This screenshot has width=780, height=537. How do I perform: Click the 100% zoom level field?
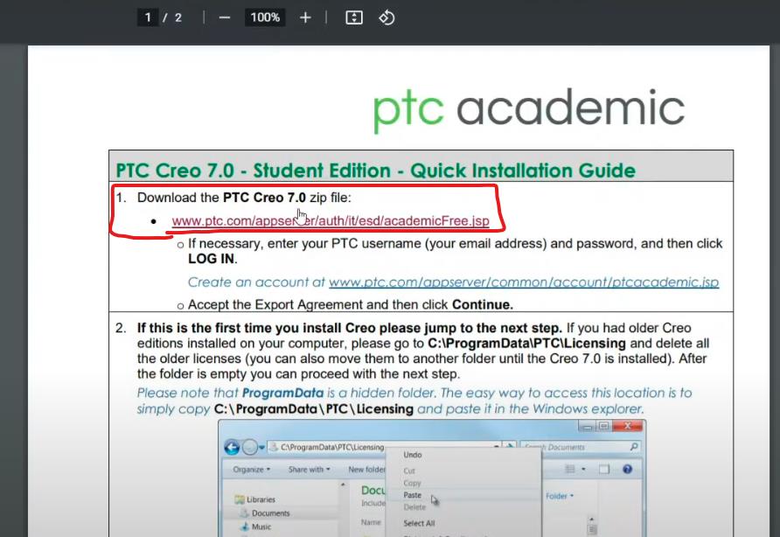(265, 17)
